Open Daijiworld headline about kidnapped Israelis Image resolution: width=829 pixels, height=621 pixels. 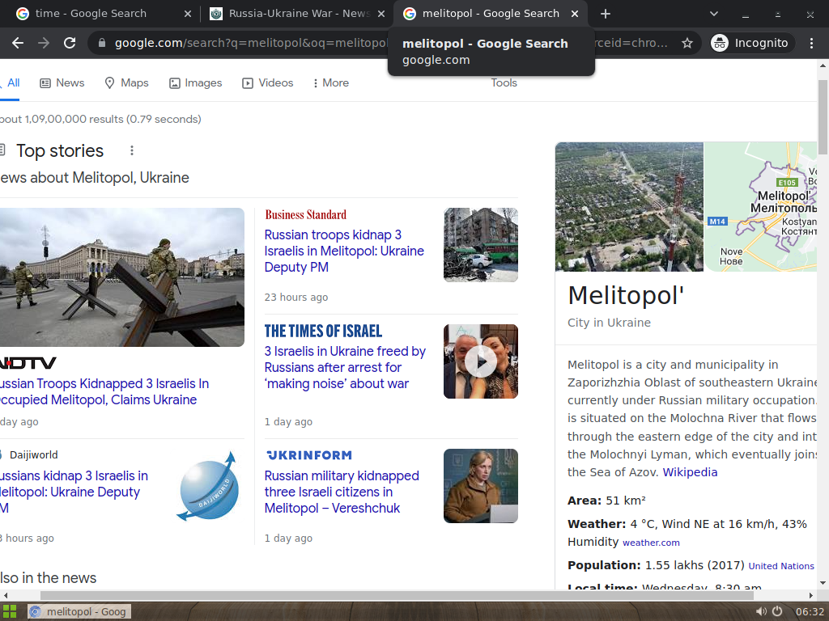74,492
